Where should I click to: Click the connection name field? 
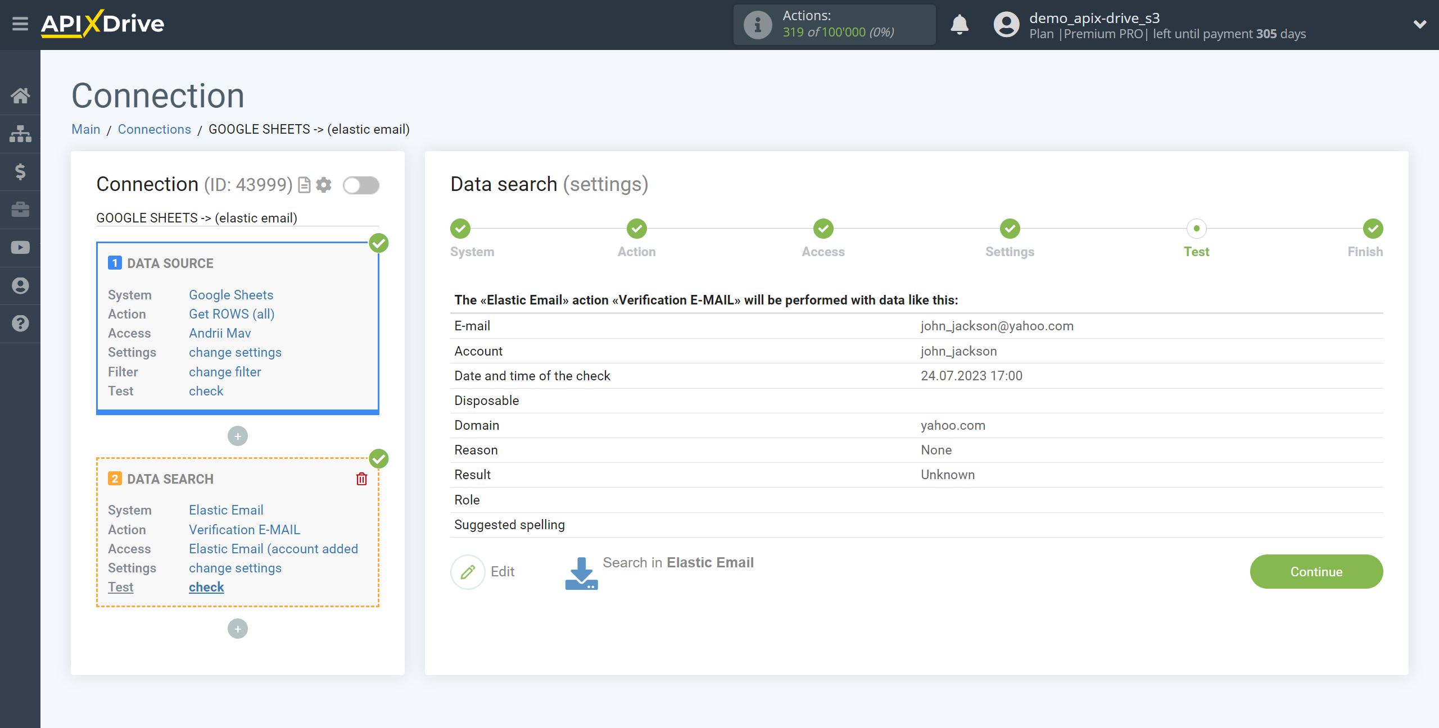click(x=237, y=218)
